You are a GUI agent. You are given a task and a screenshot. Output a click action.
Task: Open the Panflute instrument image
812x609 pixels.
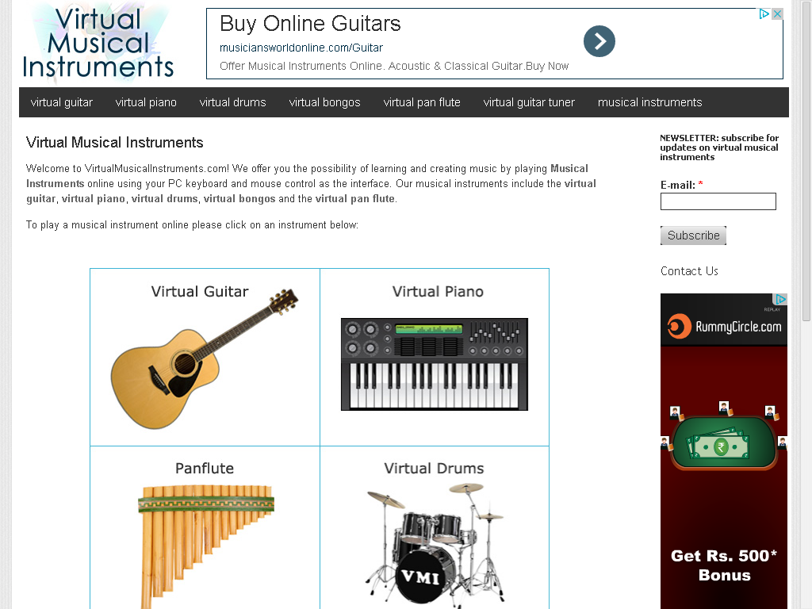(205, 546)
